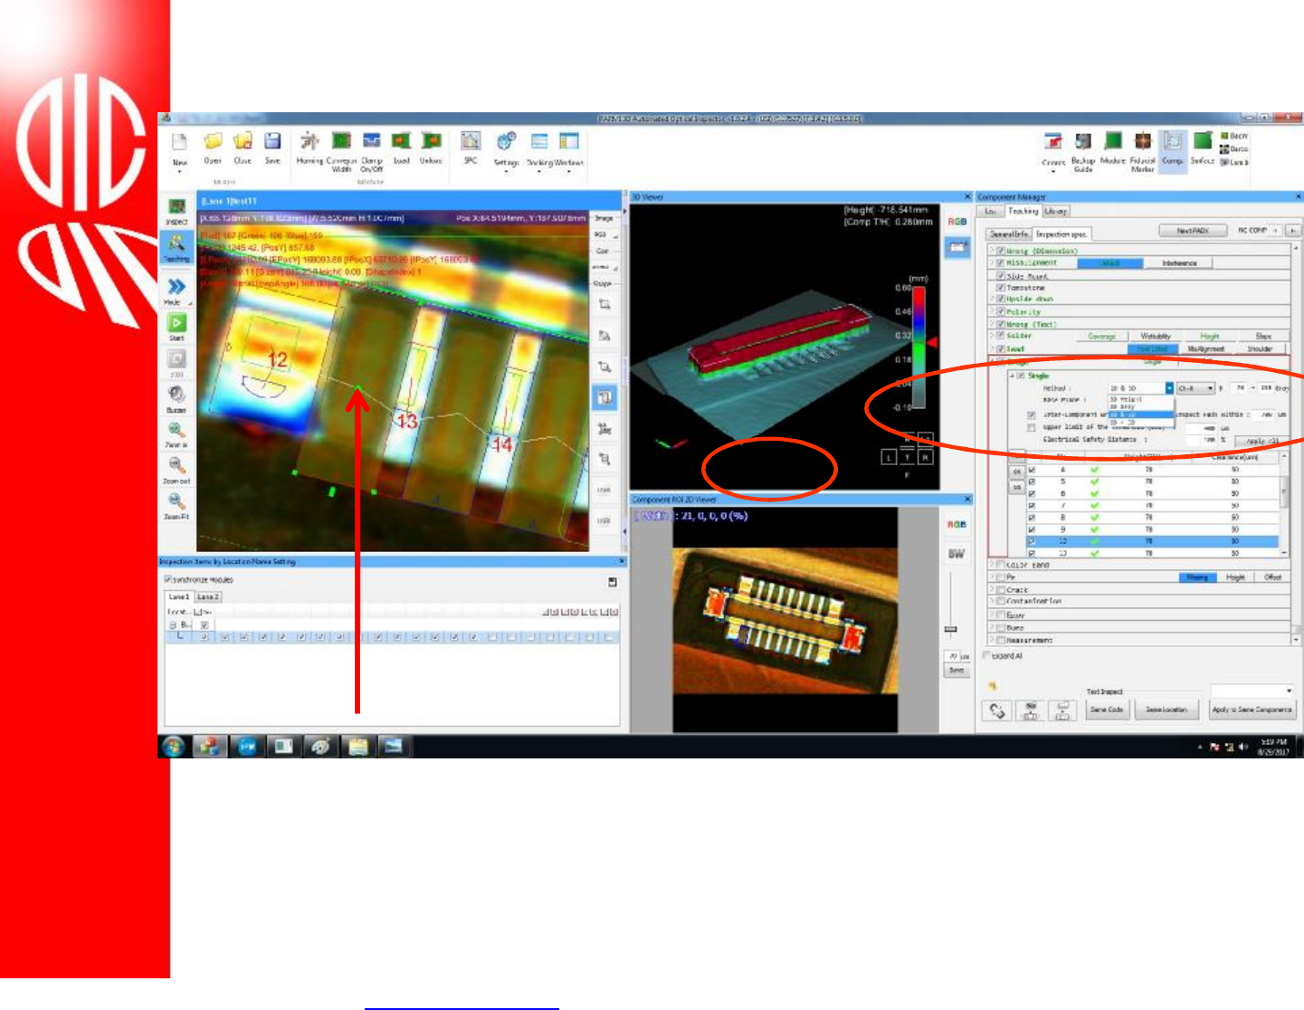Screen dimensions: 1304x1010
Task: Switch to Inspect mode in left sidebar
Action: [x=176, y=212]
